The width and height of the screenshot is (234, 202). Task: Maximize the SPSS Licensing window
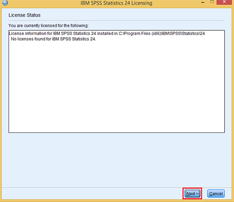[x=212, y=2]
